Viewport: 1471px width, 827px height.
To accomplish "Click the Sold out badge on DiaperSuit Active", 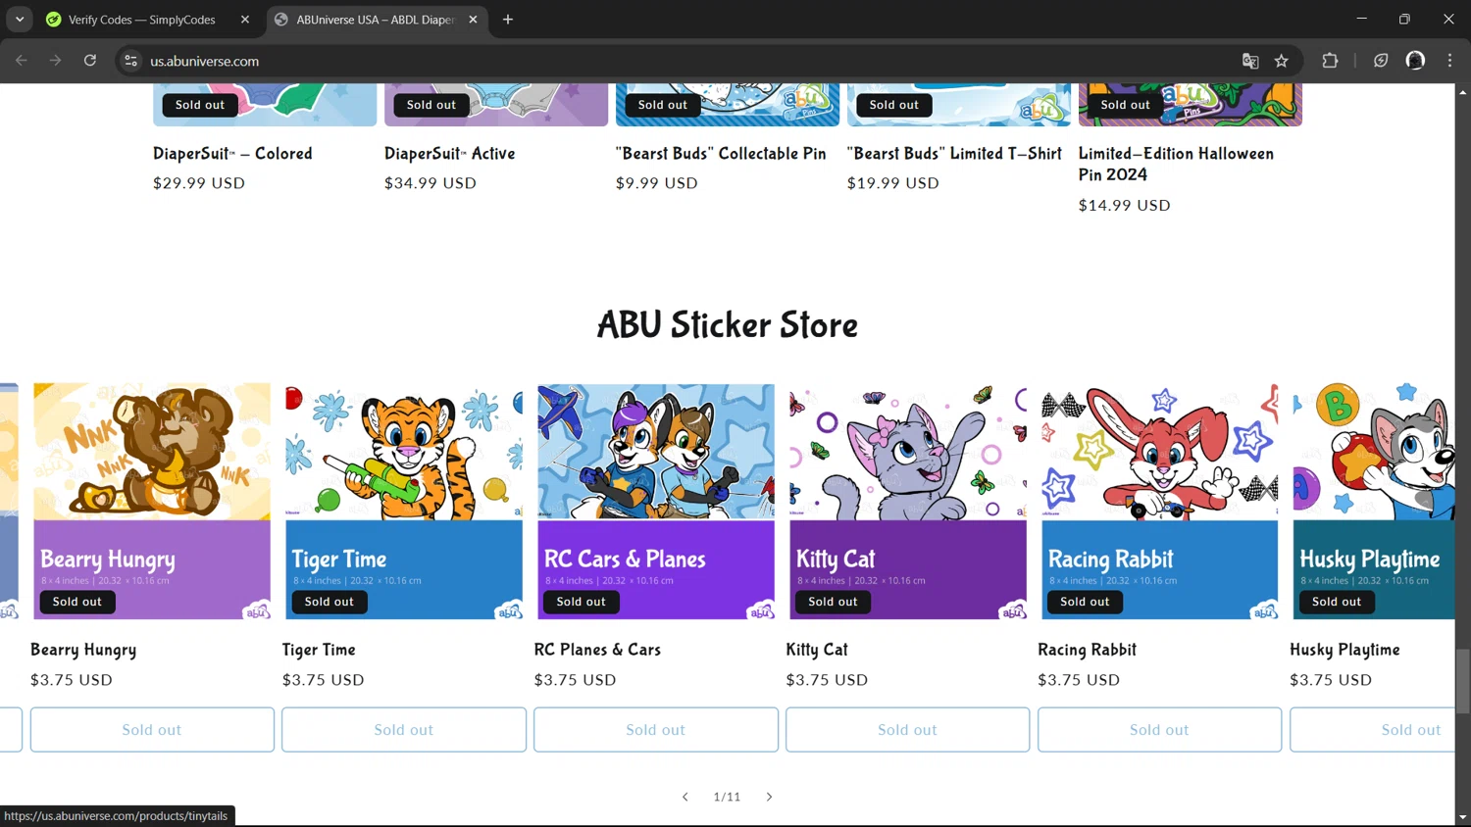I will pos(431,105).
